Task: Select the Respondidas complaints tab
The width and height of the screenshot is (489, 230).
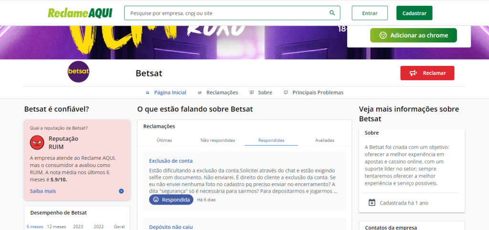Action: coord(271,140)
